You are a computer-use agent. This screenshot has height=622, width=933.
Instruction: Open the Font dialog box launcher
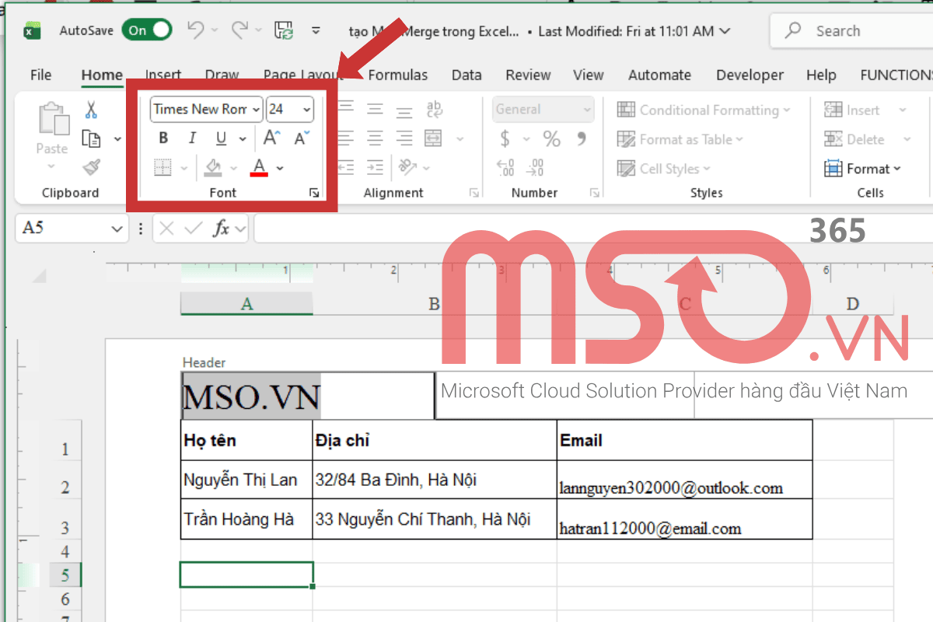(313, 192)
